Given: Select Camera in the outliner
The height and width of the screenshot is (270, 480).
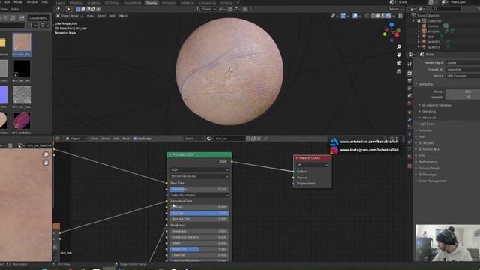Looking at the screenshot, I should coord(433,26).
